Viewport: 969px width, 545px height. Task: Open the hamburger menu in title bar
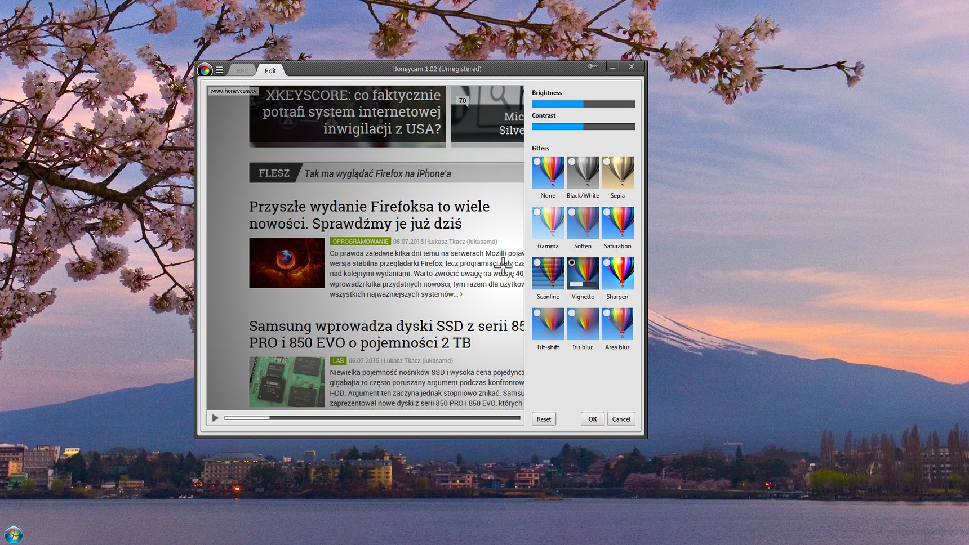(220, 70)
